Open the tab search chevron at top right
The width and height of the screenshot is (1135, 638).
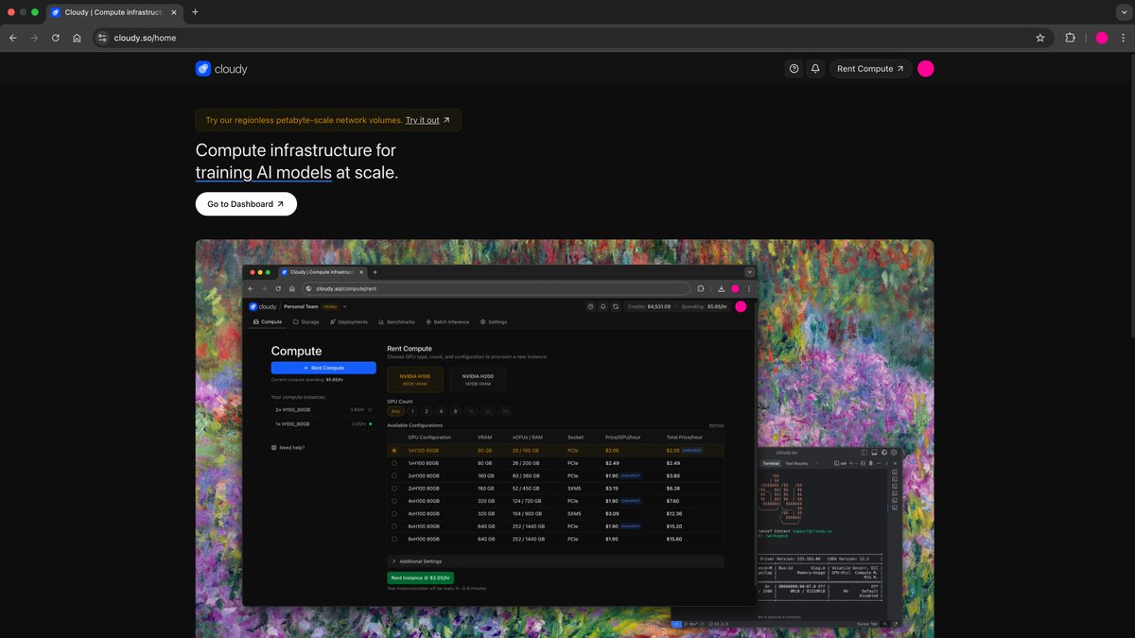pyautogui.click(x=1122, y=12)
